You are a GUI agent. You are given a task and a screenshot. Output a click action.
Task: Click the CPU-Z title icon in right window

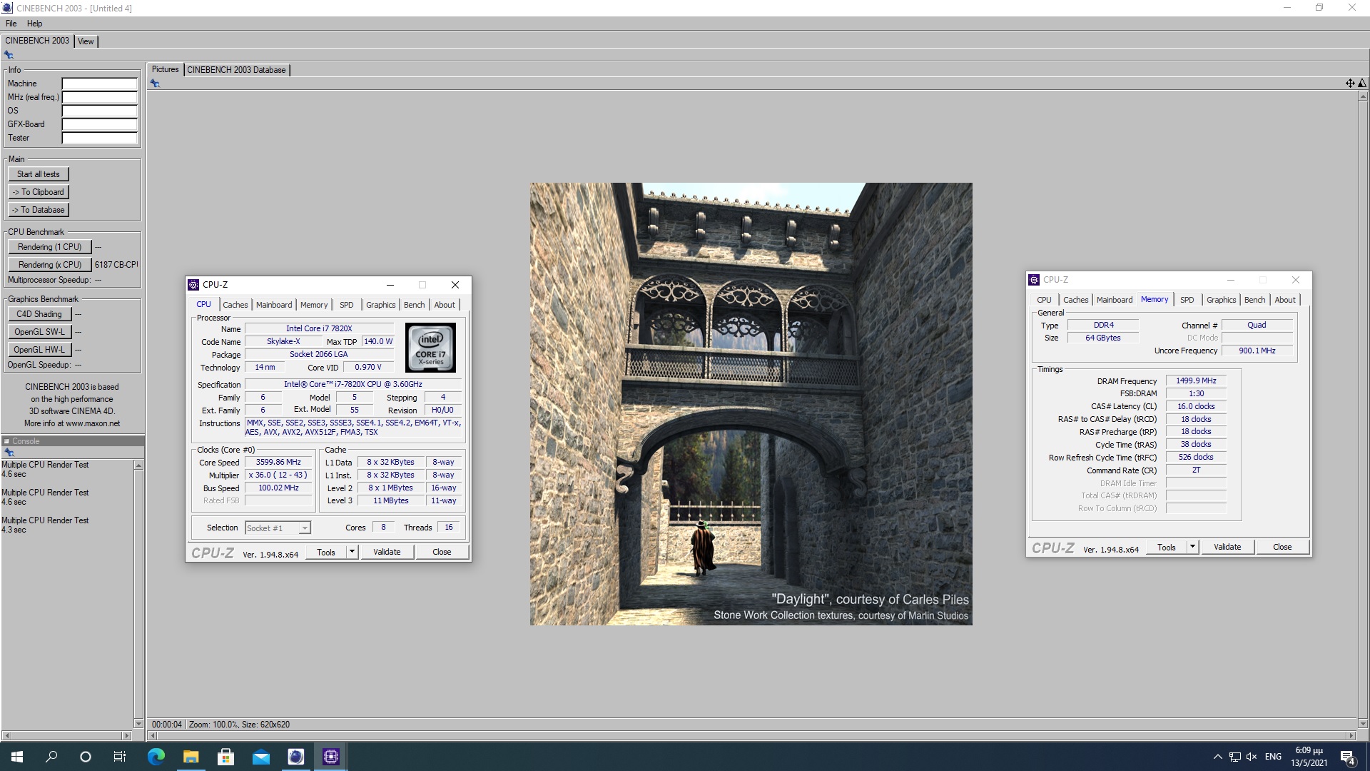[1034, 280]
